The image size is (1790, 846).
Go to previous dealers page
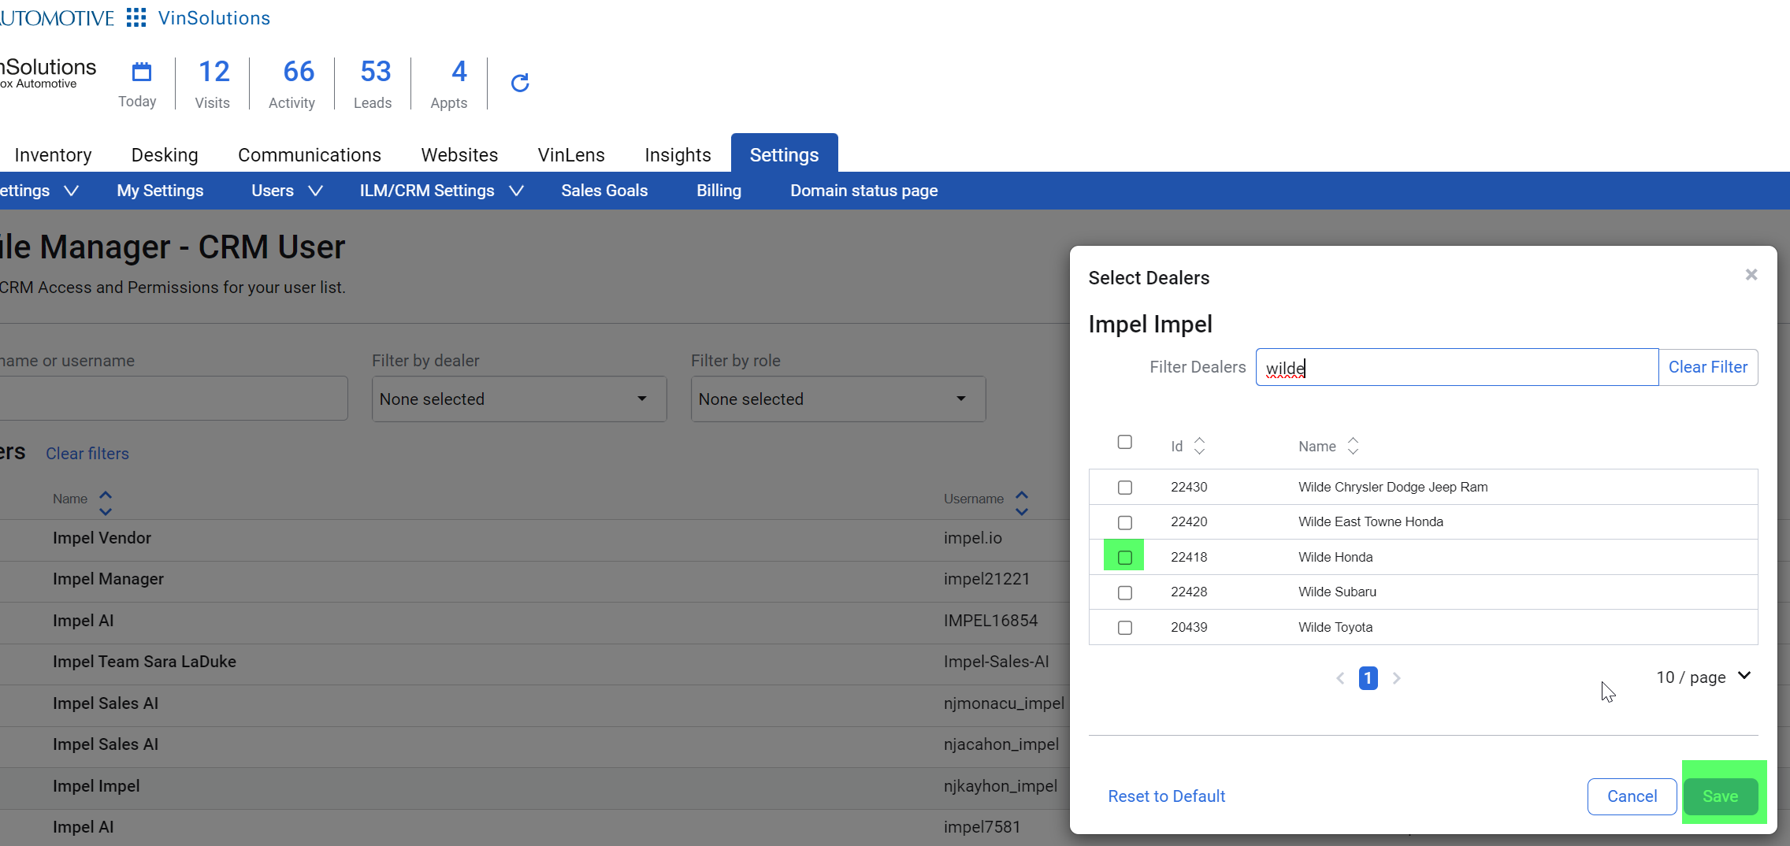tap(1340, 678)
